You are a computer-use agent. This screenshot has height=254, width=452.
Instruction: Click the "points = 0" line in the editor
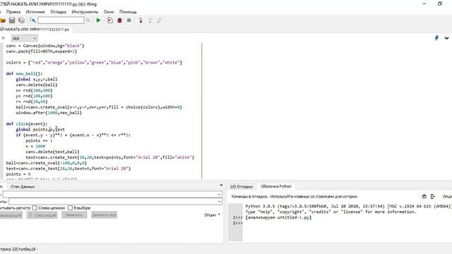click(x=18, y=174)
